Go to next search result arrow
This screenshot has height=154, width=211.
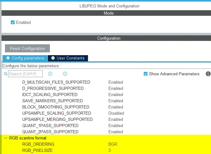65,74
